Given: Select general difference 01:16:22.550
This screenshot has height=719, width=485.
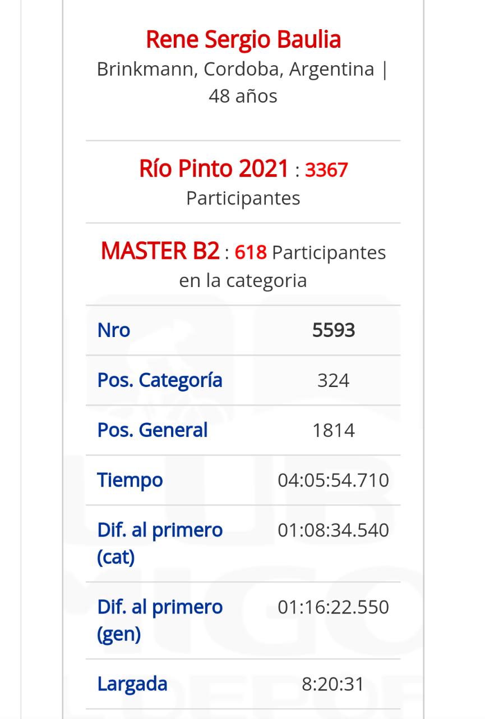Looking at the screenshot, I should 334,608.
